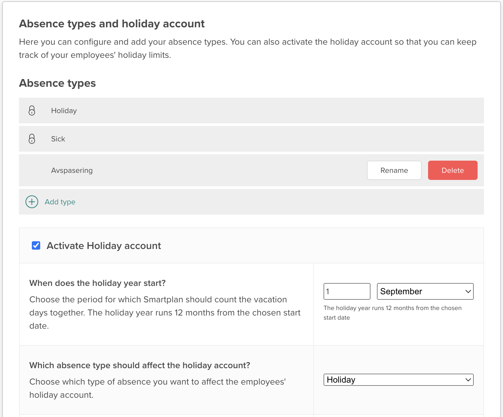Click the holiday year start day field

pyautogui.click(x=347, y=291)
